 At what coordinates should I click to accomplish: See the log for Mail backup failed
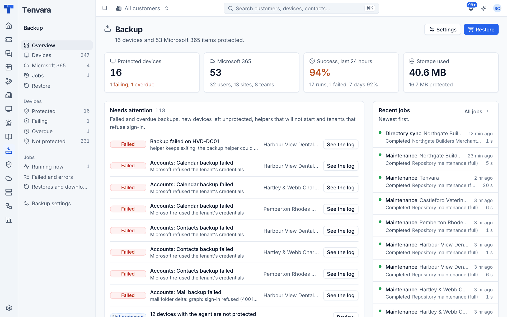point(341,295)
